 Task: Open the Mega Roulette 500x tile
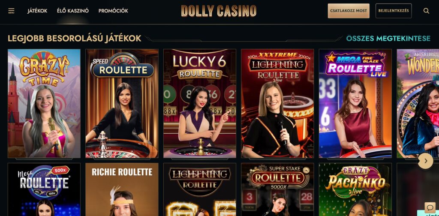pyautogui.click(x=44, y=189)
